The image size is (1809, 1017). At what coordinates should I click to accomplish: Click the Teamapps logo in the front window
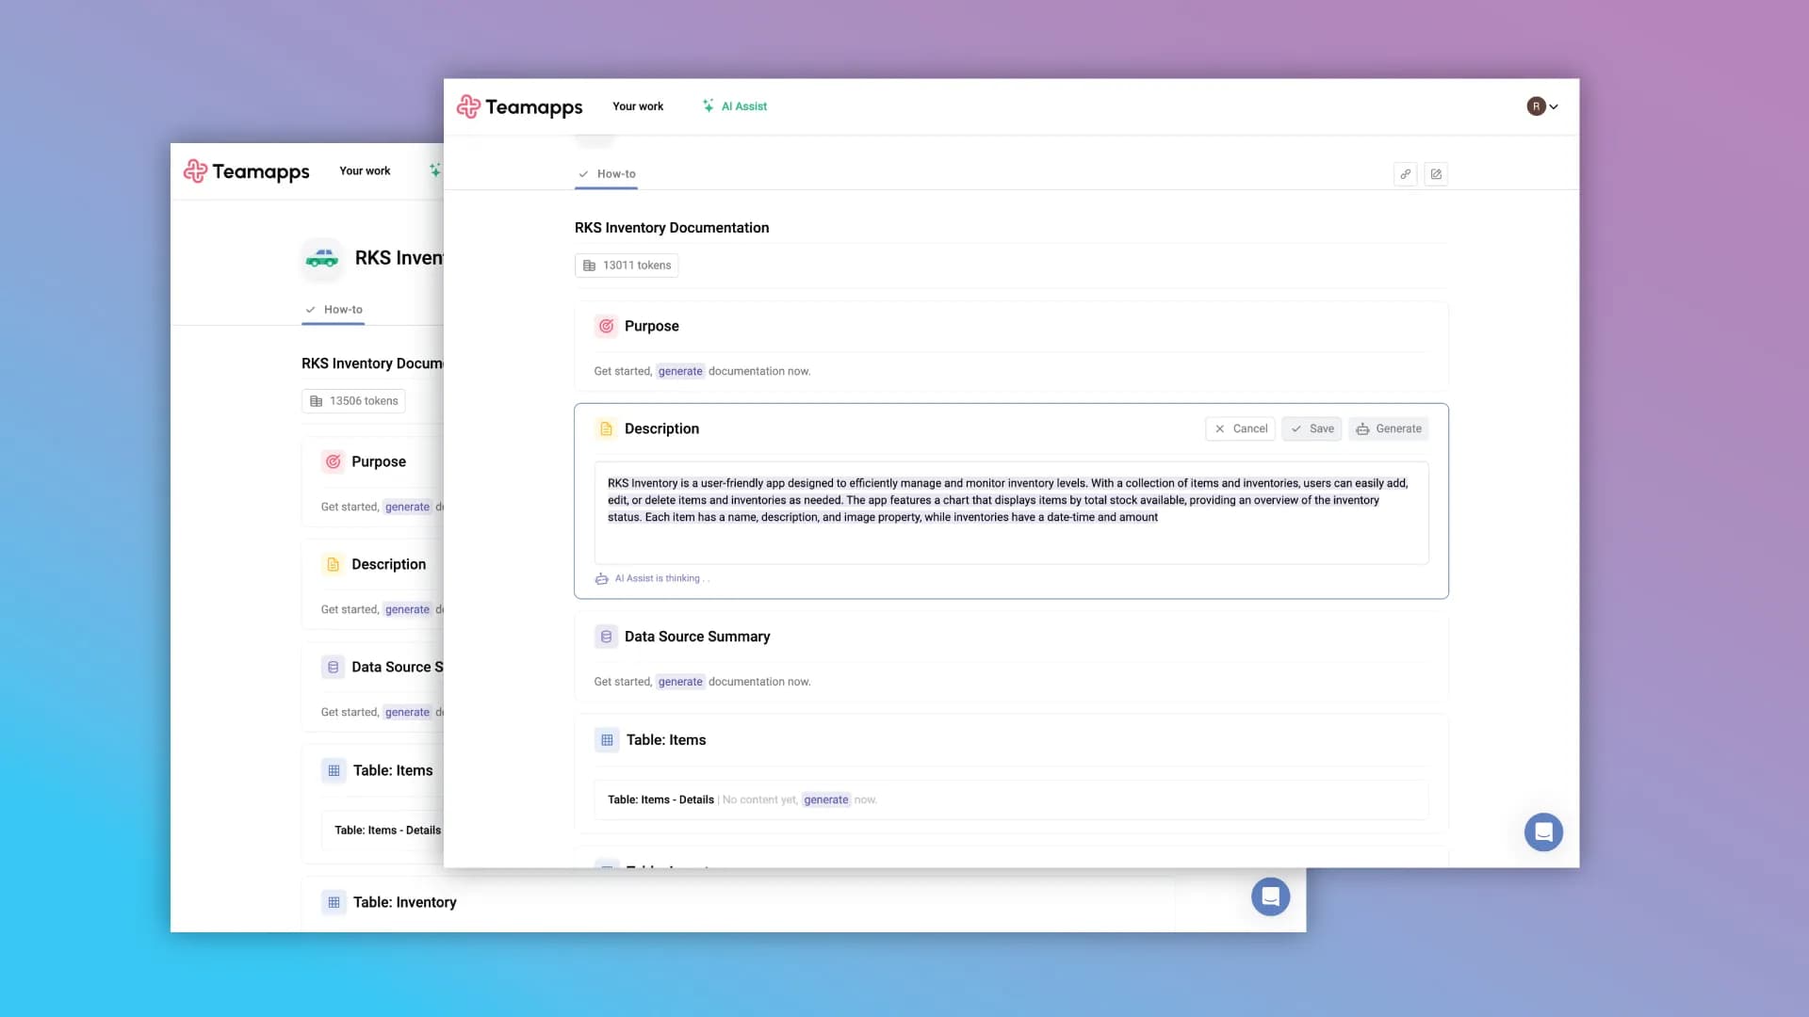(x=519, y=106)
